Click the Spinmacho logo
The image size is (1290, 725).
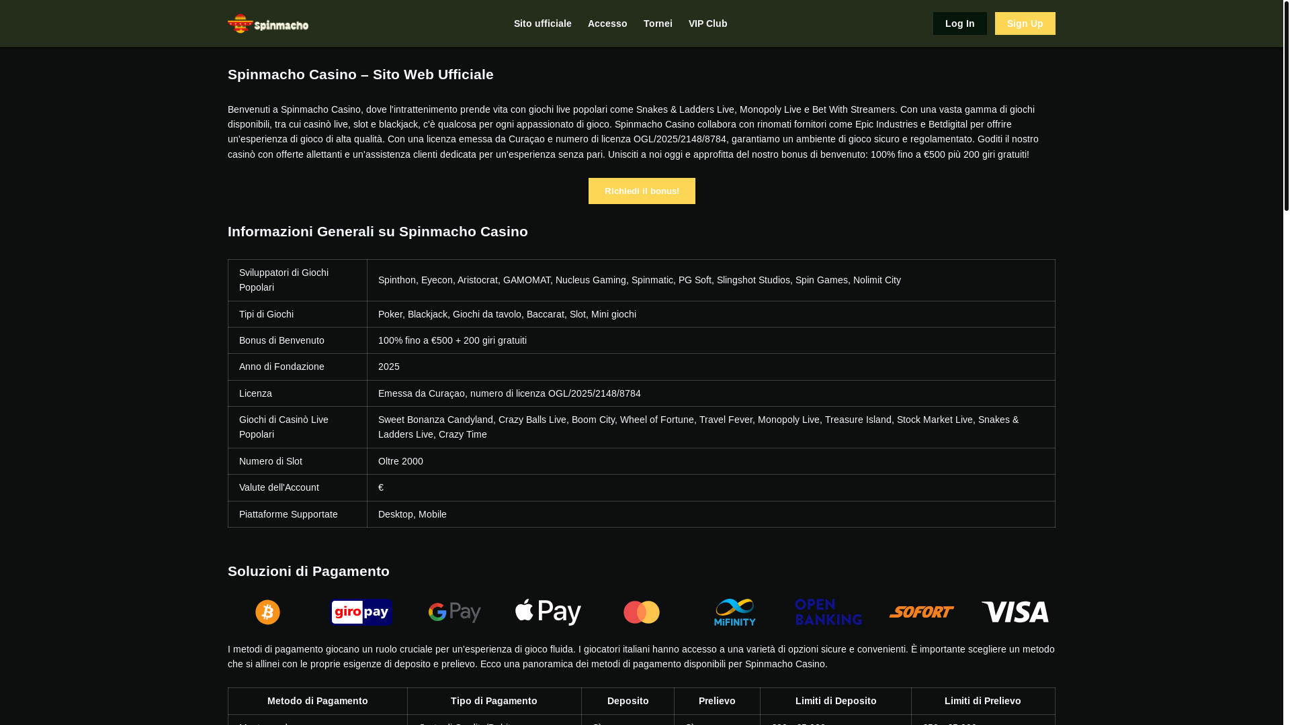268,23
